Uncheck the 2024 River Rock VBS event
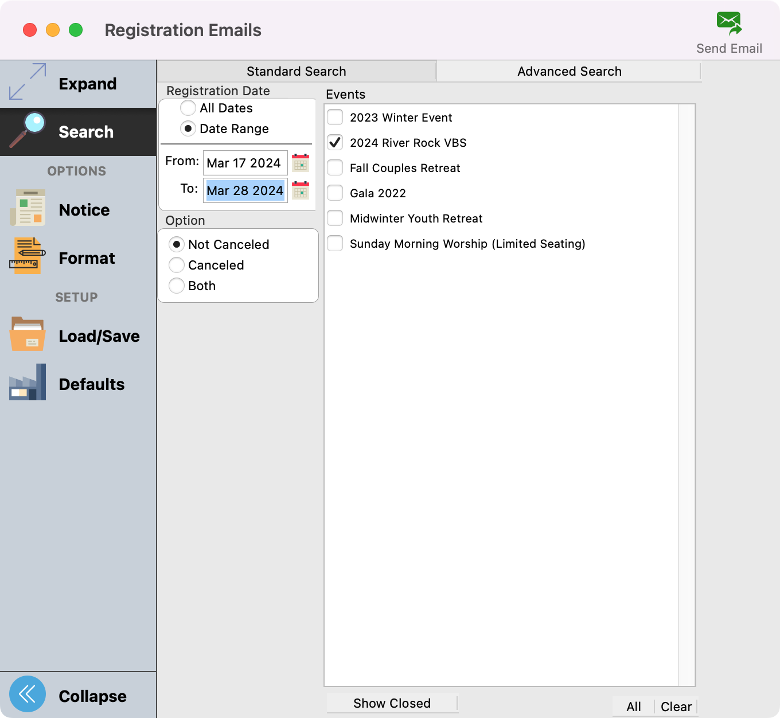The height and width of the screenshot is (718, 780). coord(335,142)
